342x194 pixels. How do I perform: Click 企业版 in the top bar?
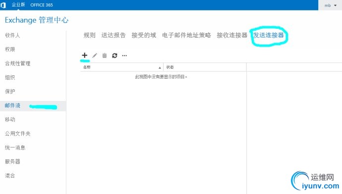coord(18,4)
